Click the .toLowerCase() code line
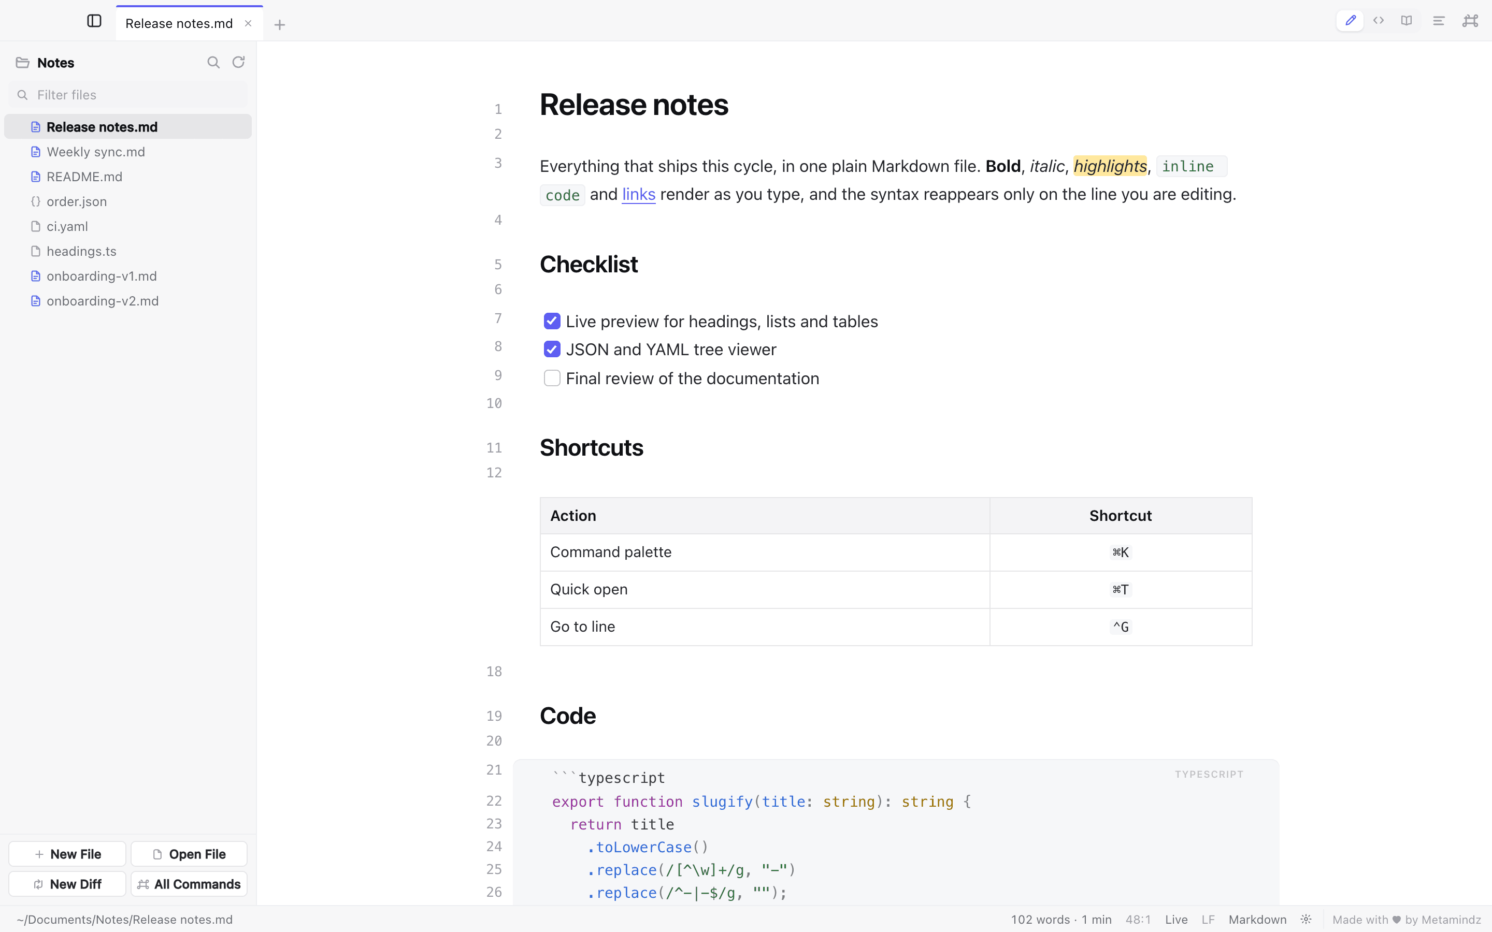 (648, 847)
